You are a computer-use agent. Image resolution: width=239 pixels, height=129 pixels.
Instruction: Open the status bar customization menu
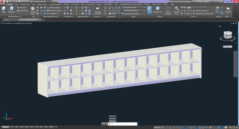click(237, 127)
